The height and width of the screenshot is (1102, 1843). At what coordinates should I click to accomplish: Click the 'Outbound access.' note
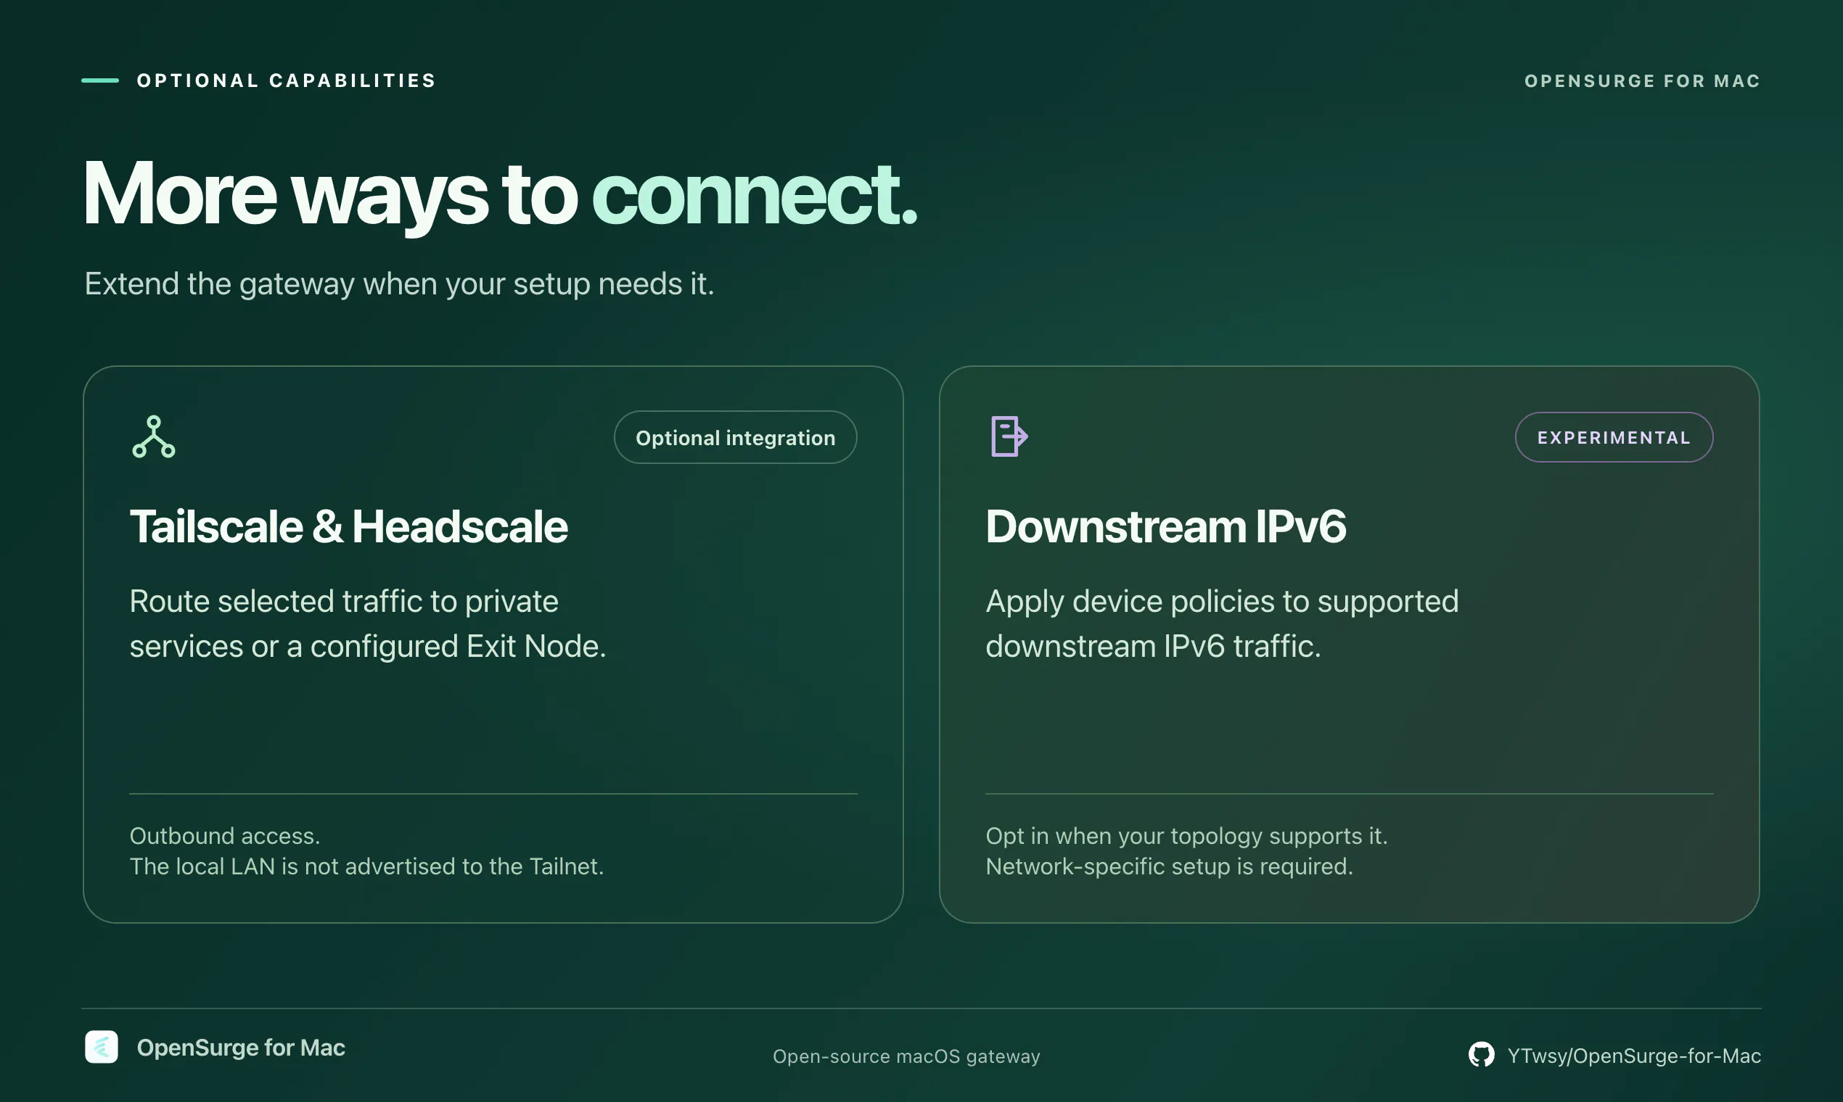pyautogui.click(x=224, y=836)
